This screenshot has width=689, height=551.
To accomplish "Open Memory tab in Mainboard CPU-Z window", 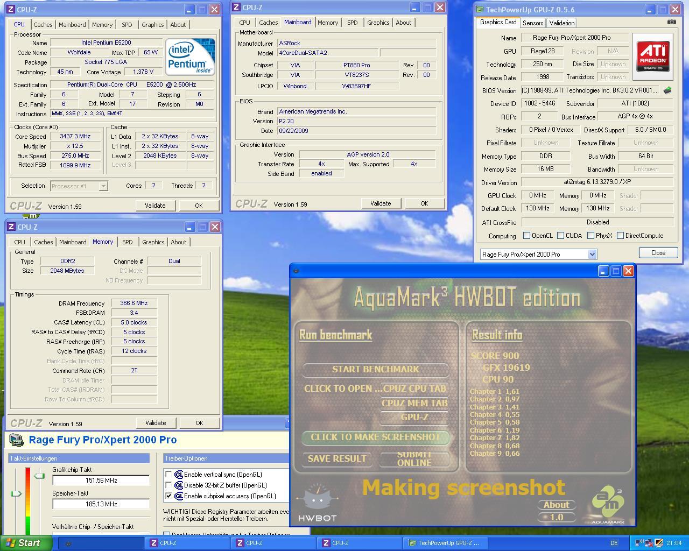I will [328, 23].
